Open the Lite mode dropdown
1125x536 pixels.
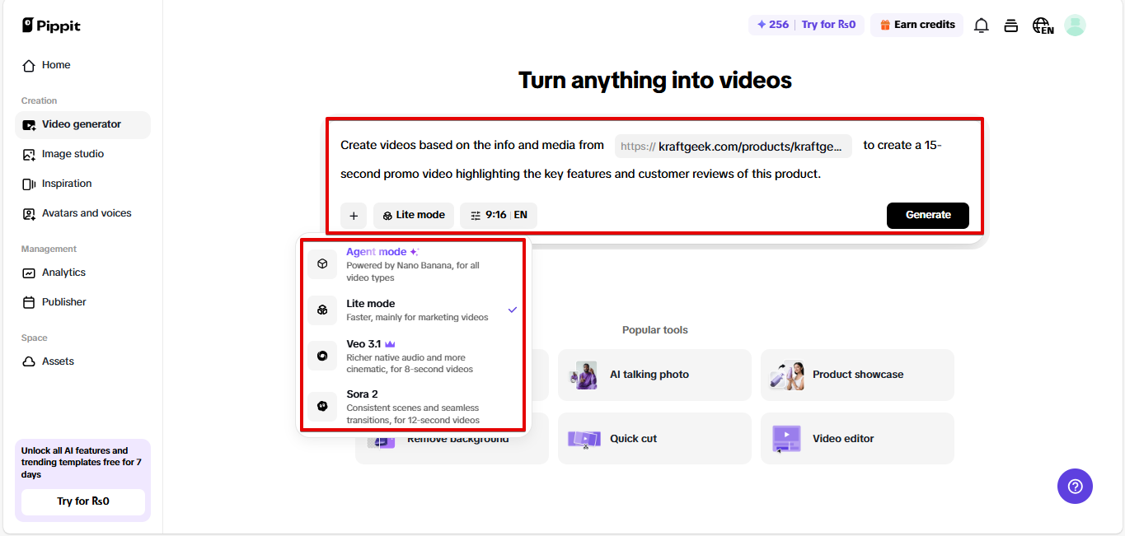point(414,216)
